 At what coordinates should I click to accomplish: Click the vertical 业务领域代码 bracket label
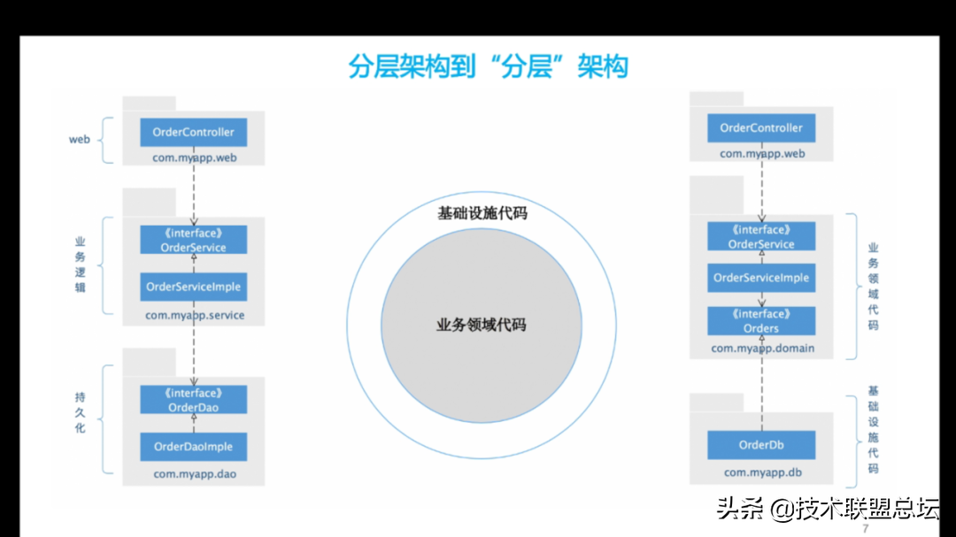pyautogui.click(x=873, y=287)
